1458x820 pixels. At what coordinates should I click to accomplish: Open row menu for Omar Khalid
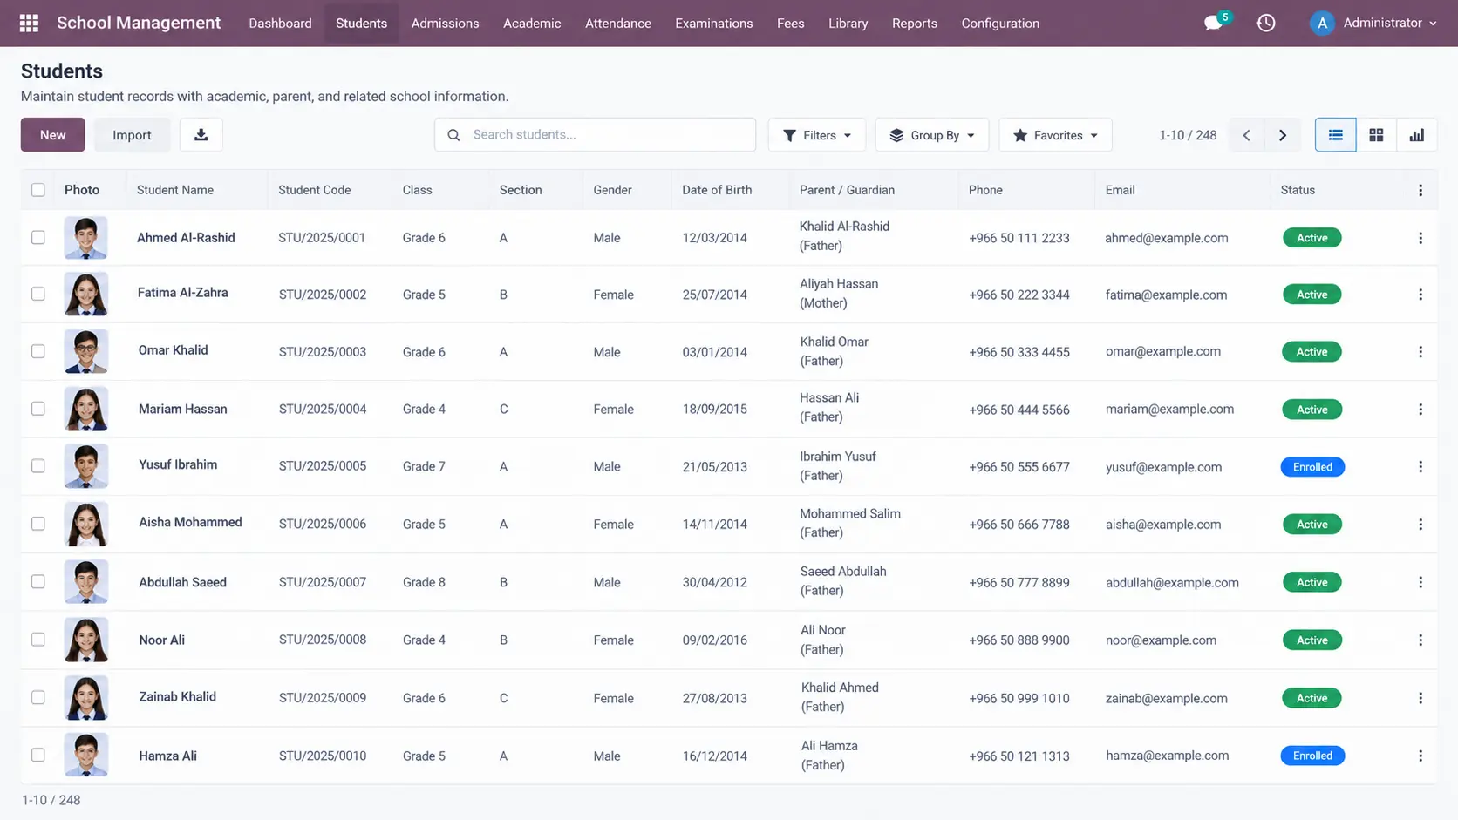point(1421,352)
